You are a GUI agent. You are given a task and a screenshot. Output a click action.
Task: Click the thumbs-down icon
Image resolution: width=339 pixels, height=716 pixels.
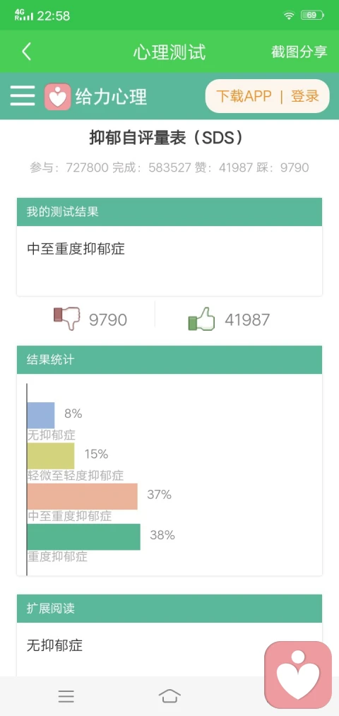pos(66,318)
